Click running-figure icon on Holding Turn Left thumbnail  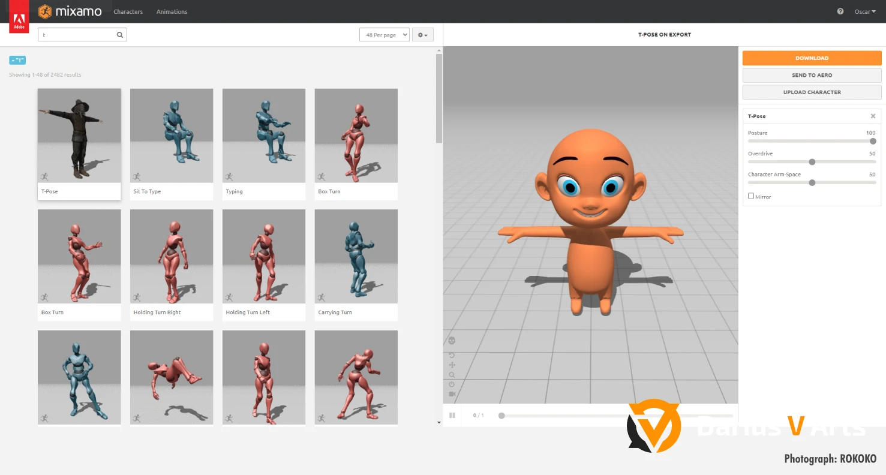tap(229, 297)
